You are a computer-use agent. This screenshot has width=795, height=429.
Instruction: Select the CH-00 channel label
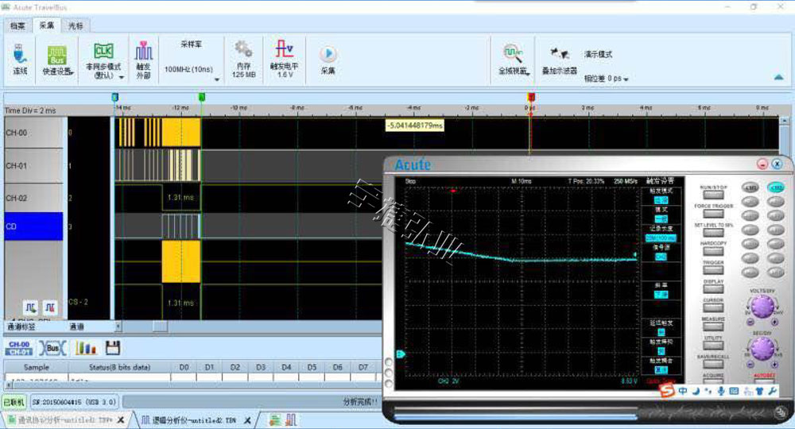(x=33, y=133)
